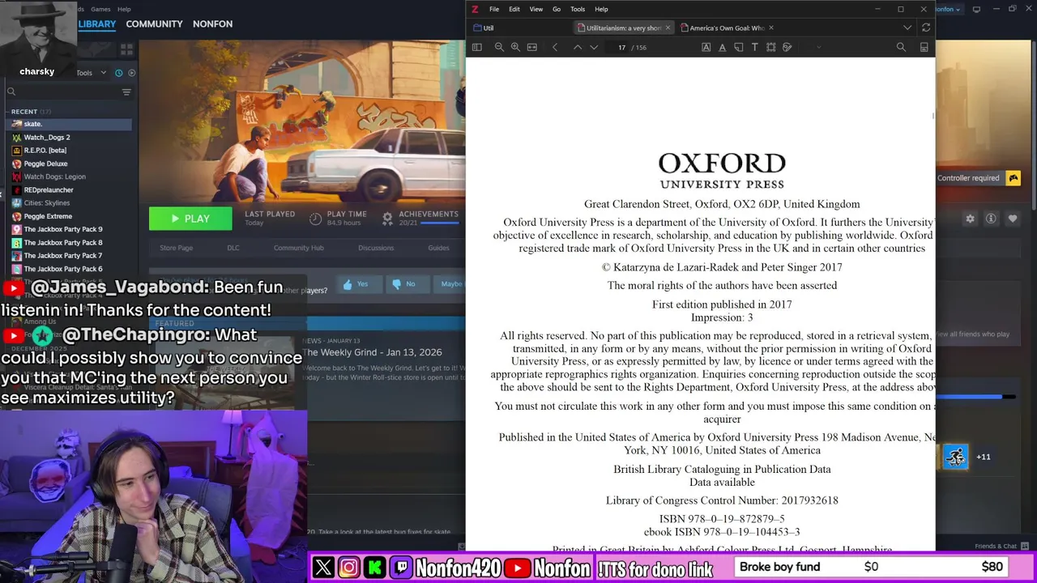The width and height of the screenshot is (1037, 583).
Task: Toggle the Zotero reader sidebar
Action: (x=477, y=47)
